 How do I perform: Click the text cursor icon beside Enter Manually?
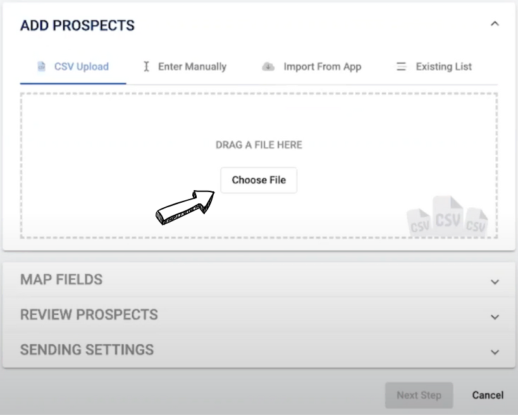click(146, 66)
